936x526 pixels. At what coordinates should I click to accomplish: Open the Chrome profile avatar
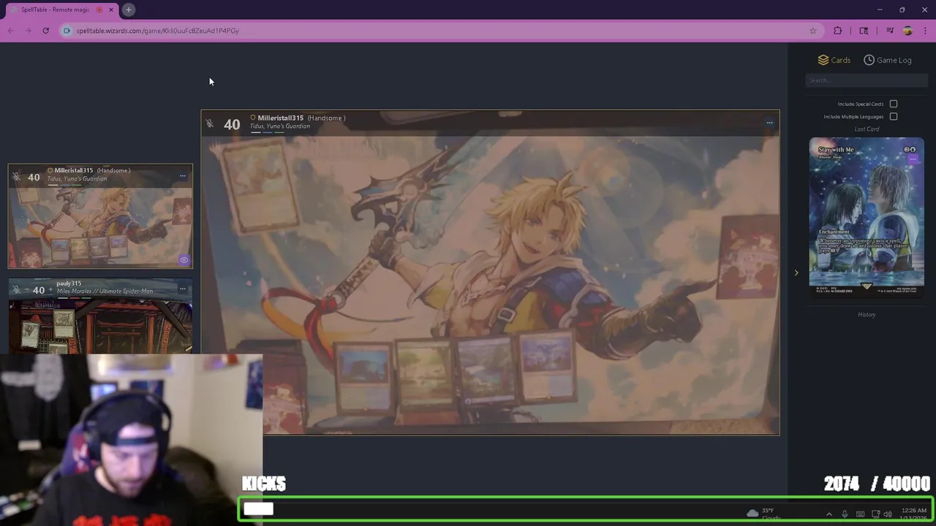pos(907,31)
